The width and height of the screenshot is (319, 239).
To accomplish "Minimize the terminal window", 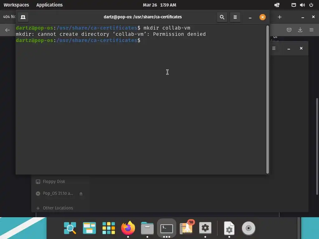I will [x=250, y=17].
